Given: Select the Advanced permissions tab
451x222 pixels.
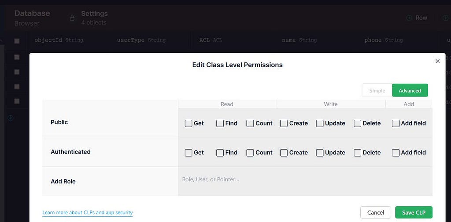Looking at the screenshot, I should [410, 90].
